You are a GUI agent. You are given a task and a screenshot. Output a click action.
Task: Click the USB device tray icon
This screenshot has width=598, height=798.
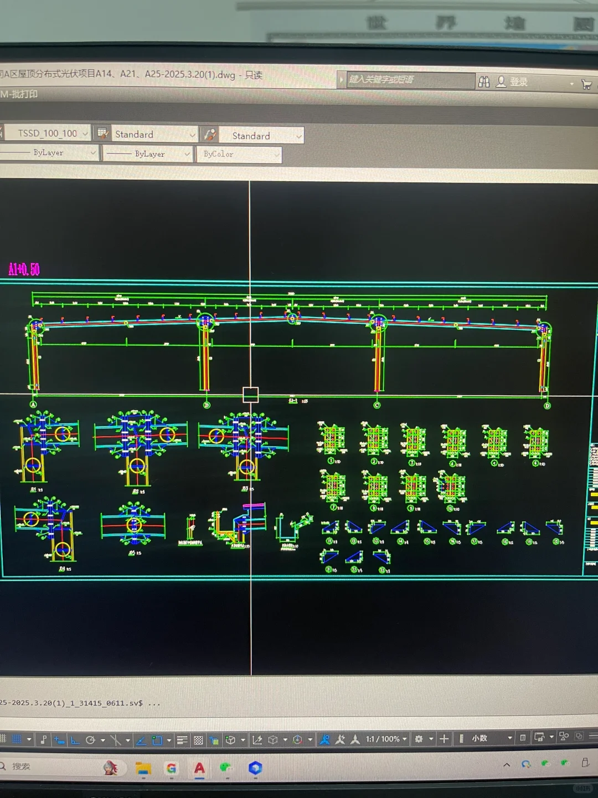585,763
